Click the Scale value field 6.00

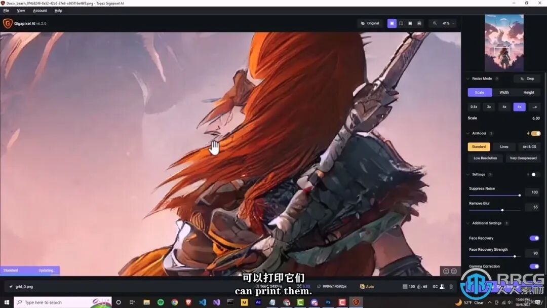536,118
